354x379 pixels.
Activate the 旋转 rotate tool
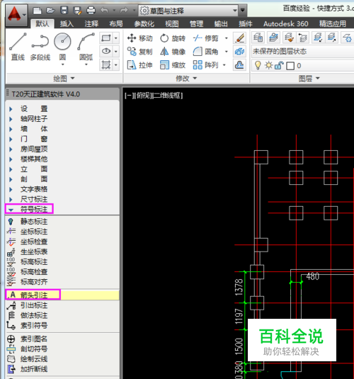(x=173, y=38)
